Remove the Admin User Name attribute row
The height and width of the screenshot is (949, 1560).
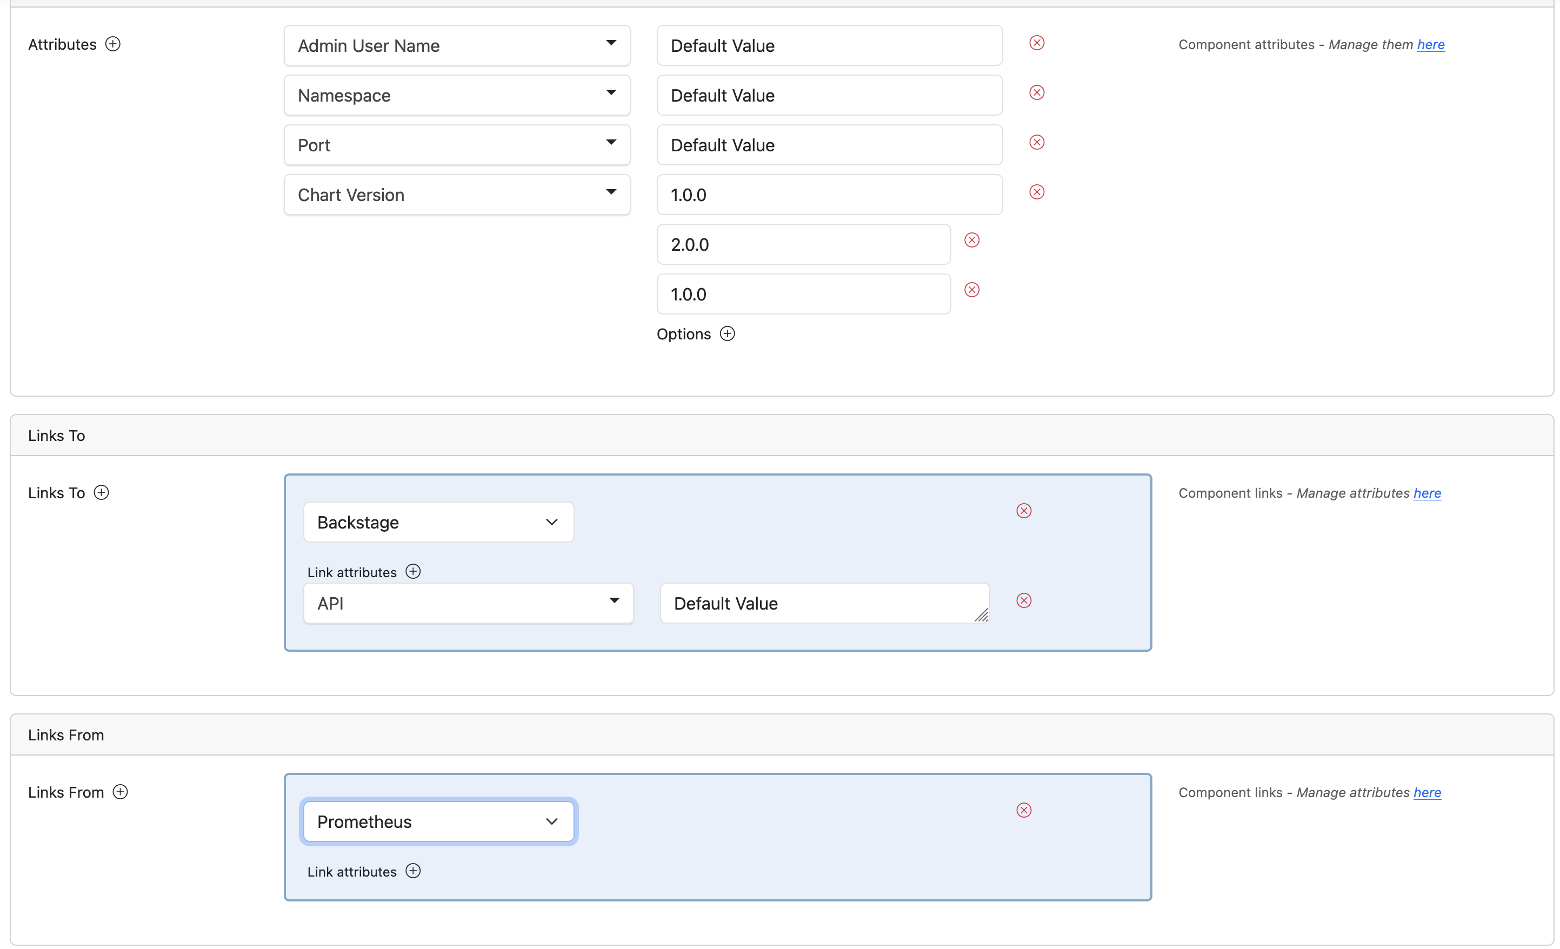[x=1036, y=43]
